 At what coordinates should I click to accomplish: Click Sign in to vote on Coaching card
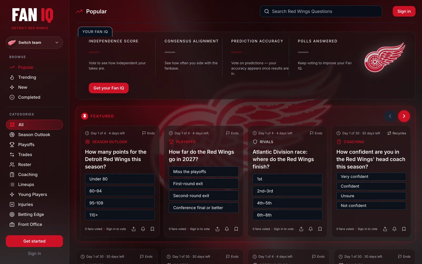coord(367,229)
